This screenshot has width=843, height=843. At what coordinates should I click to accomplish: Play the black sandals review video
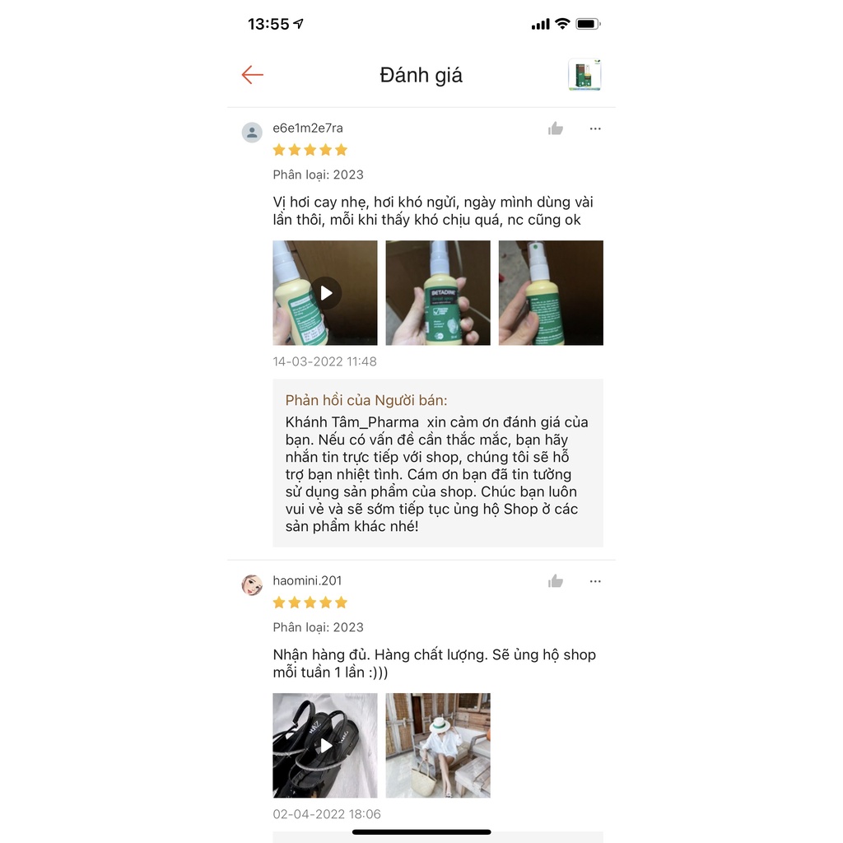325,746
